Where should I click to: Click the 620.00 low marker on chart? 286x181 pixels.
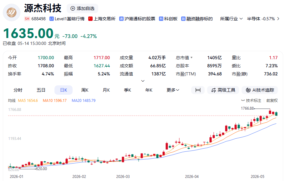pos(41,169)
